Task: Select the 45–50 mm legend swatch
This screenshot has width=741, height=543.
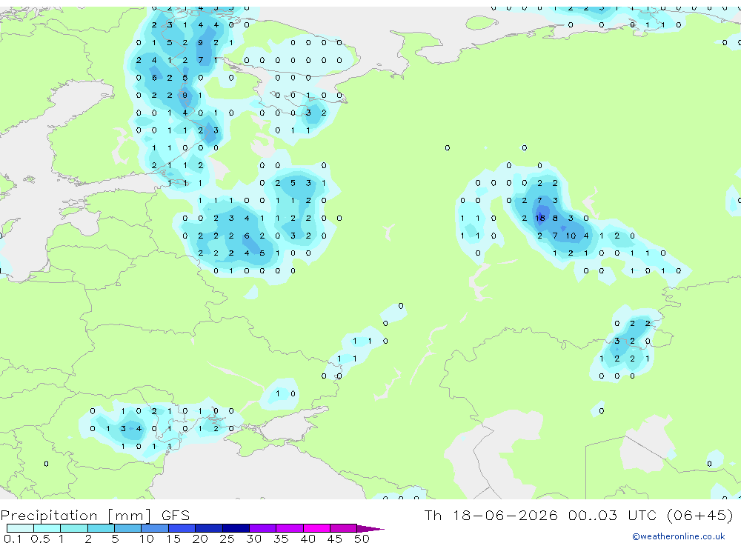Action: pyautogui.click(x=344, y=528)
